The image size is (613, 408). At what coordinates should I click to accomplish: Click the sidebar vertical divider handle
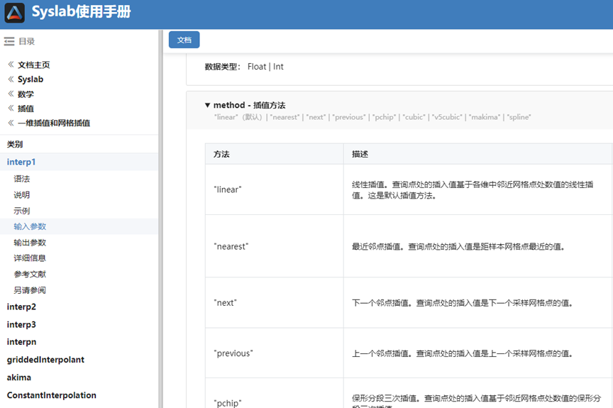[160, 219]
